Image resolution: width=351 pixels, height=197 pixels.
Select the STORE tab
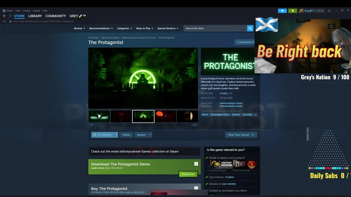[19, 16]
